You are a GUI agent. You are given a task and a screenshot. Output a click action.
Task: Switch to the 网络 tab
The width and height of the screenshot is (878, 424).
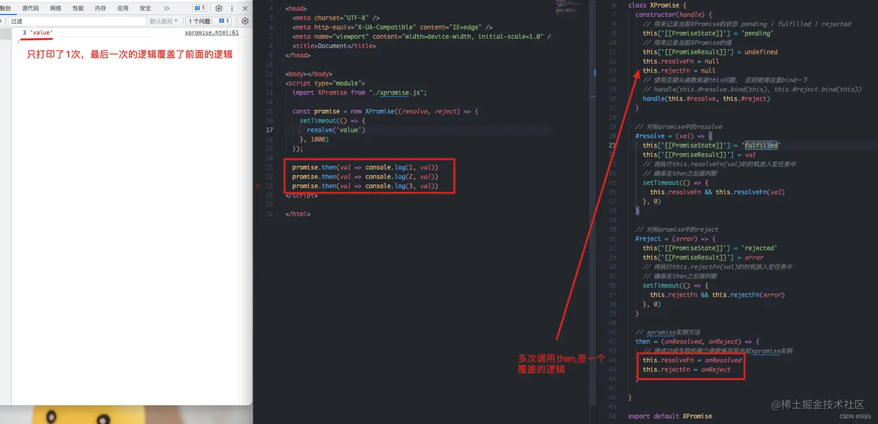[56, 8]
